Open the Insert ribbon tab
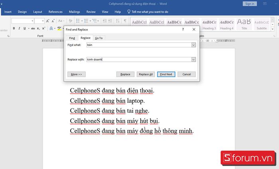The width and height of the screenshot is (279, 169). coord(8,12)
